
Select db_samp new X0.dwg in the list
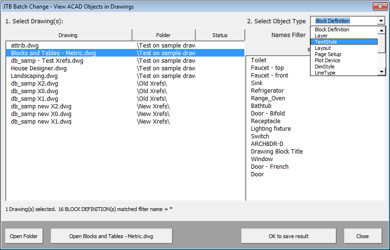41,114
